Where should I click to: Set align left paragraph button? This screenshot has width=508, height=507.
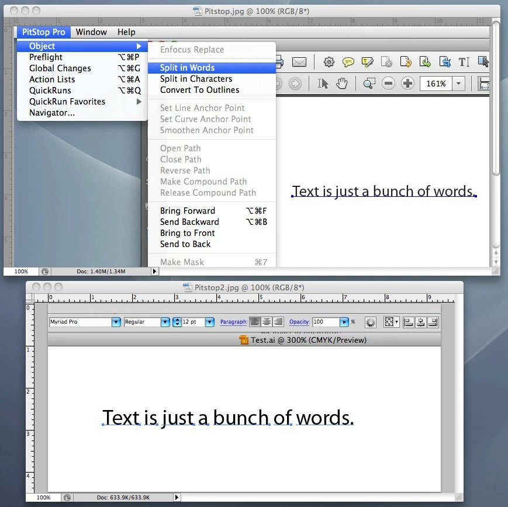[255, 322]
